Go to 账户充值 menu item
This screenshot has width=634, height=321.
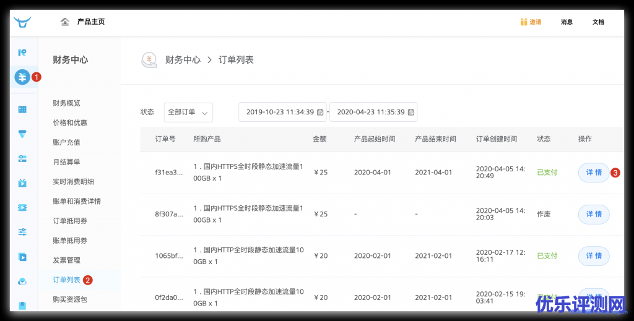coord(66,142)
